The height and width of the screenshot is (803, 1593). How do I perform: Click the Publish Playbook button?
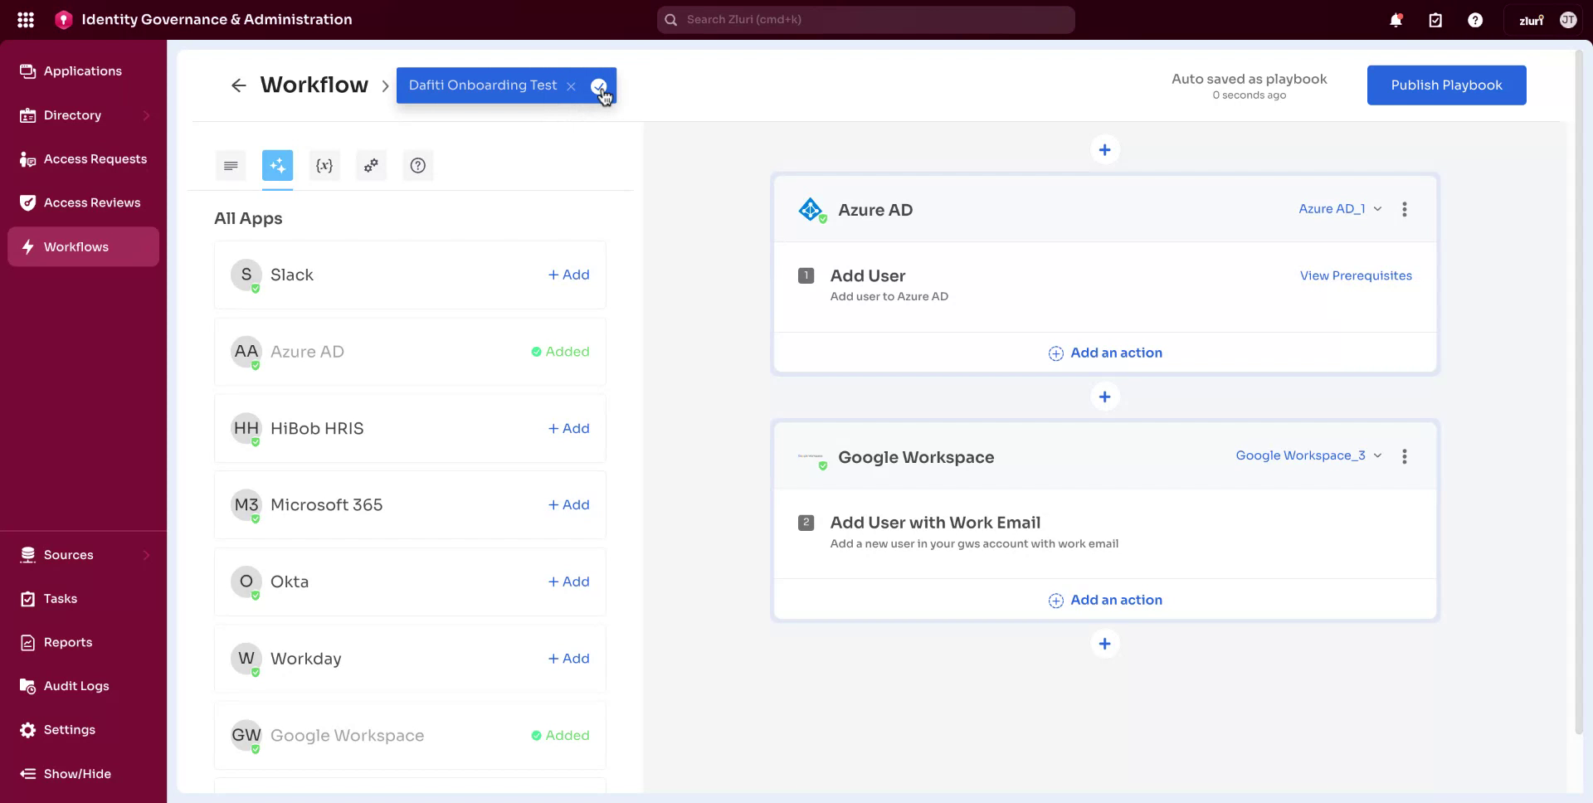(x=1446, y=85)
